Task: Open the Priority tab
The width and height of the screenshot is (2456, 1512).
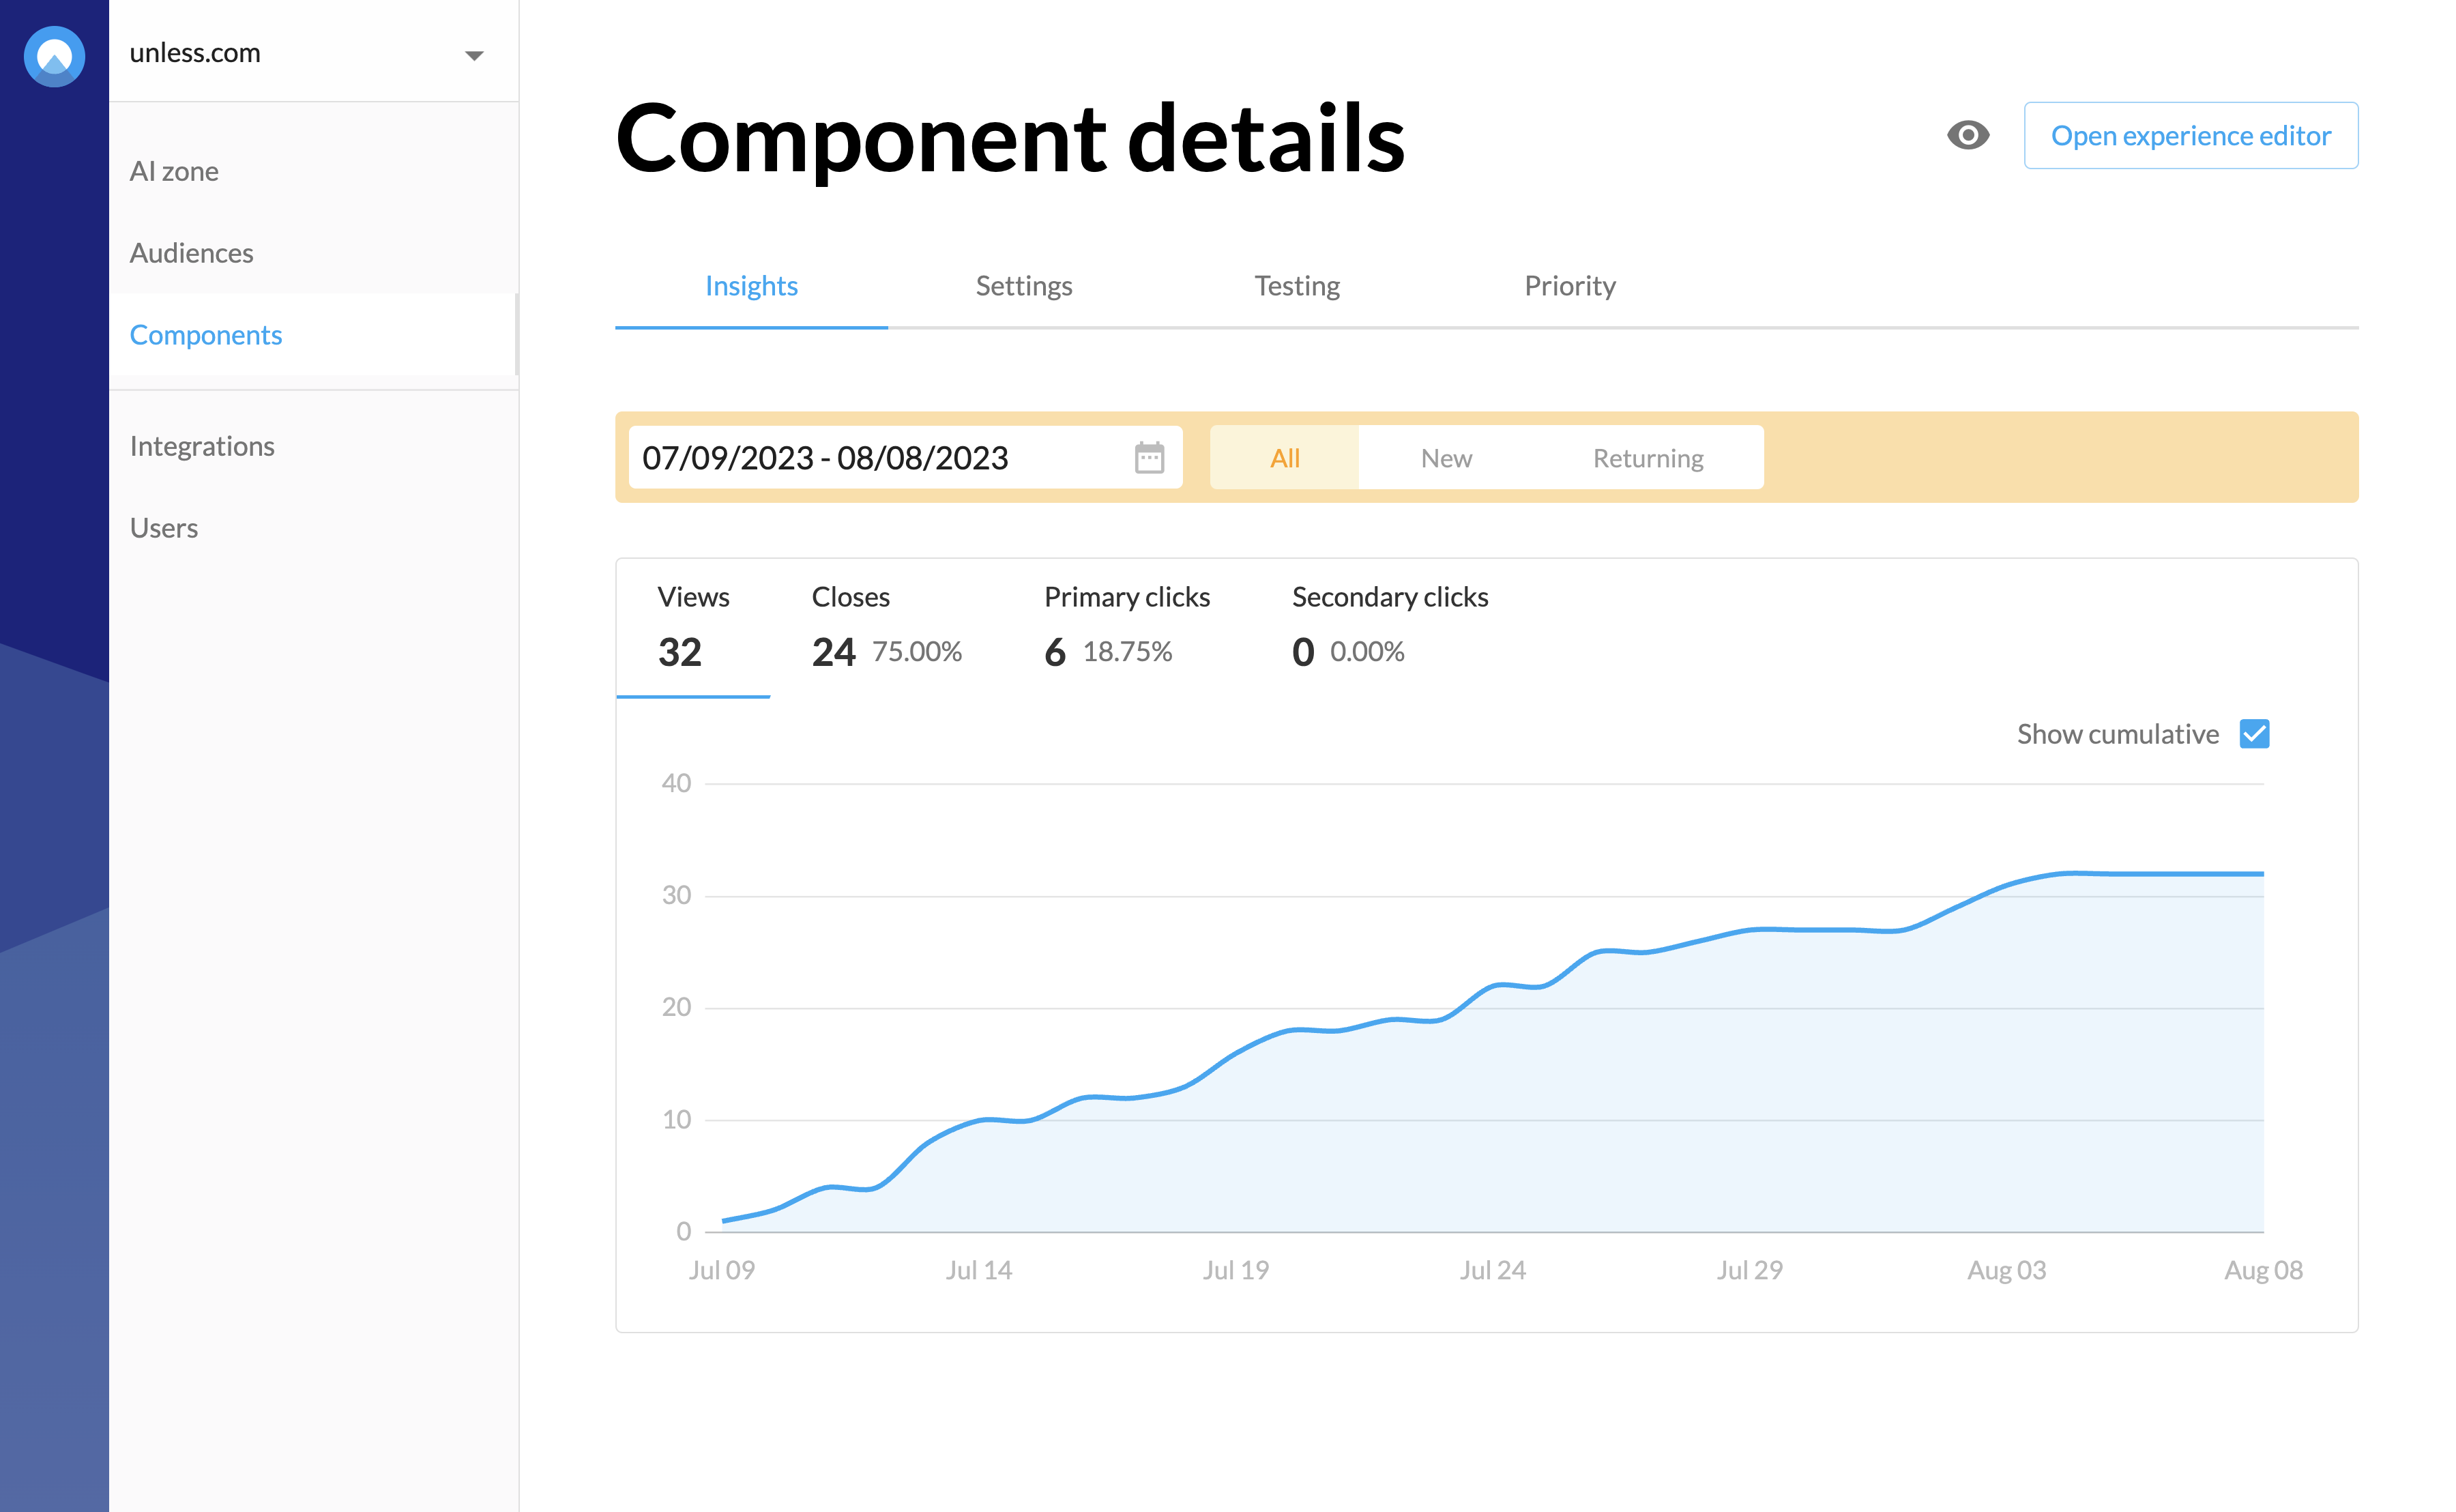Action: tap(1569, 286)
